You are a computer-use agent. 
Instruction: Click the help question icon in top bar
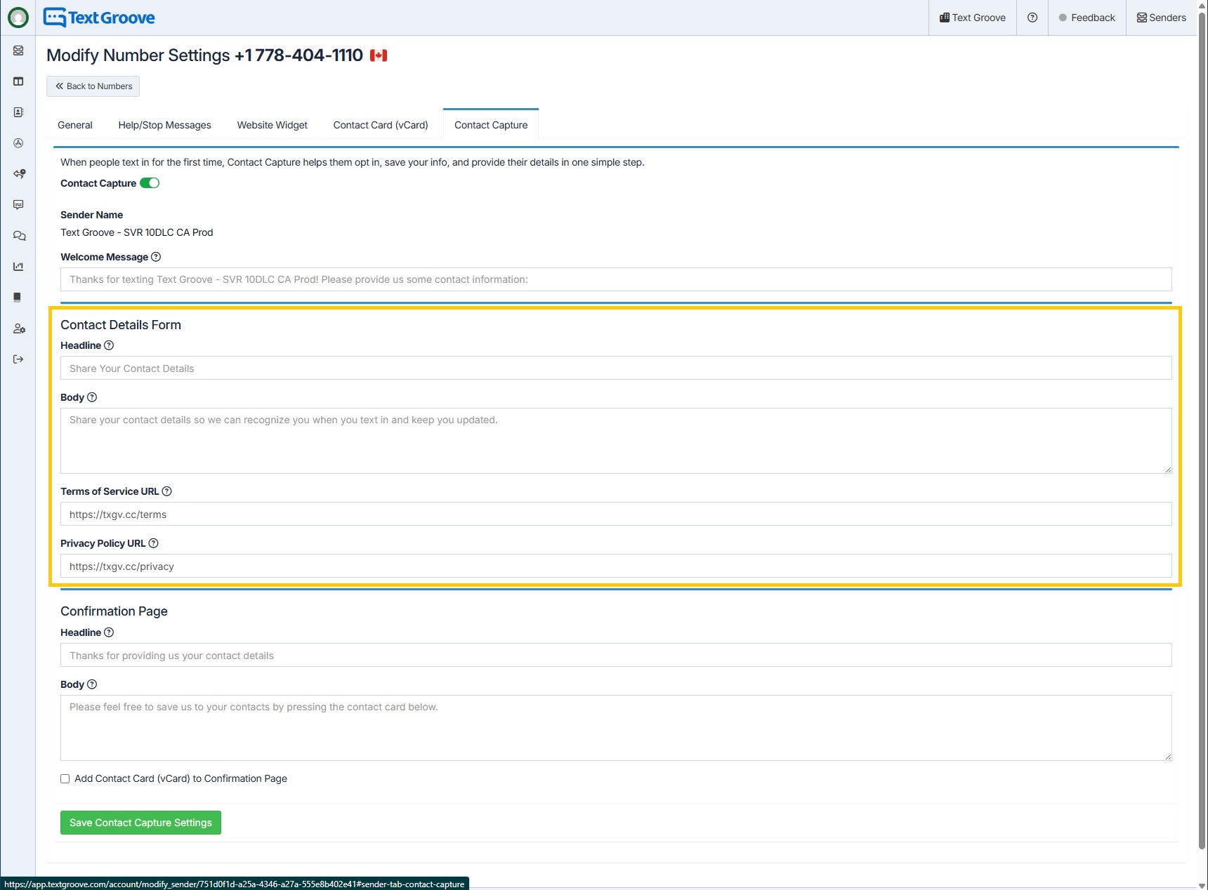click(1032, 18)
